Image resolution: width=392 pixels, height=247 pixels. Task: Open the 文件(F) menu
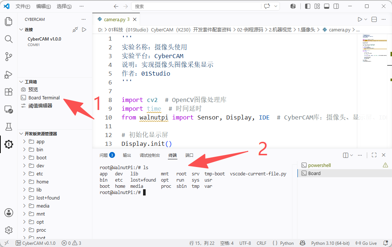pyautogui.click(x=23, y=6)
